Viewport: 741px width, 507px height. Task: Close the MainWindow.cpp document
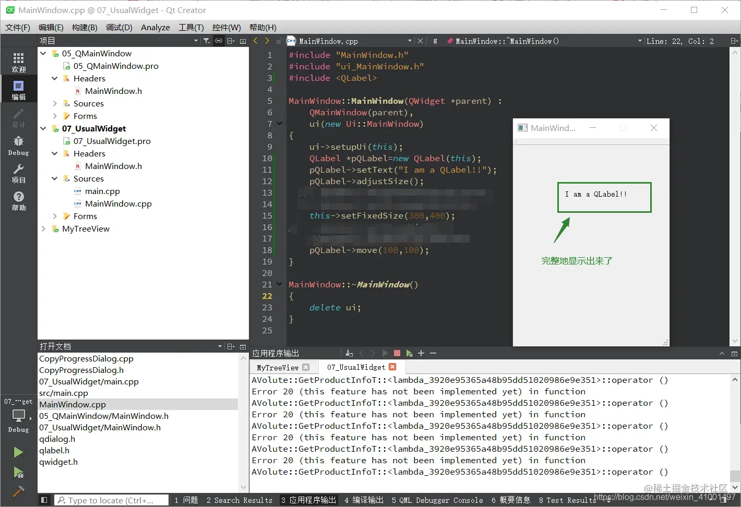point(420,41)
